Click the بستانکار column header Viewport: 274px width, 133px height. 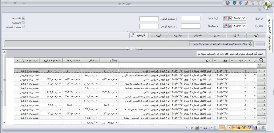pos(90,60)
